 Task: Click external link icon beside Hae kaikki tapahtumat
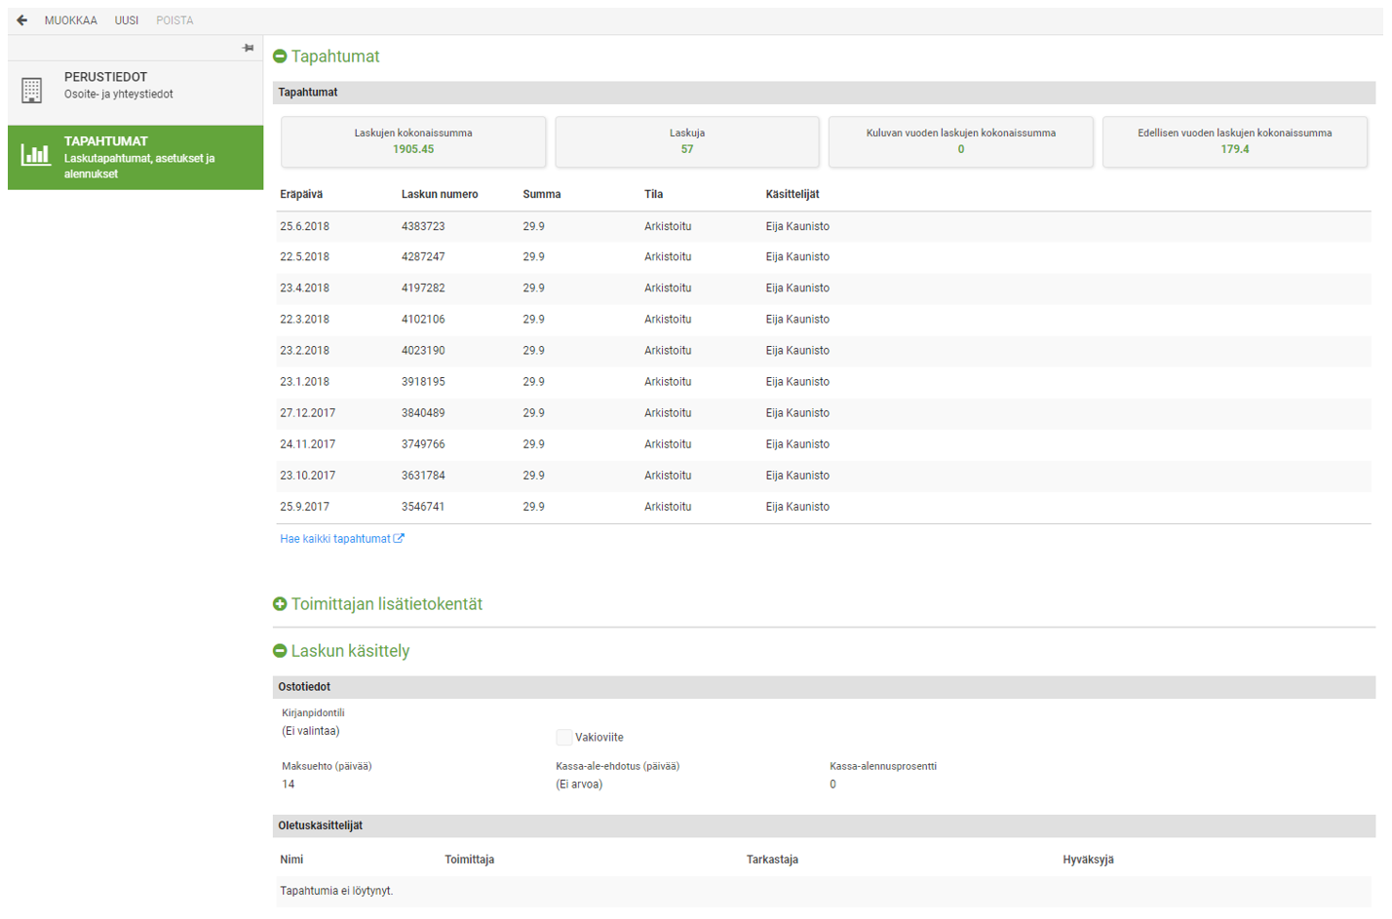(399, 538)
